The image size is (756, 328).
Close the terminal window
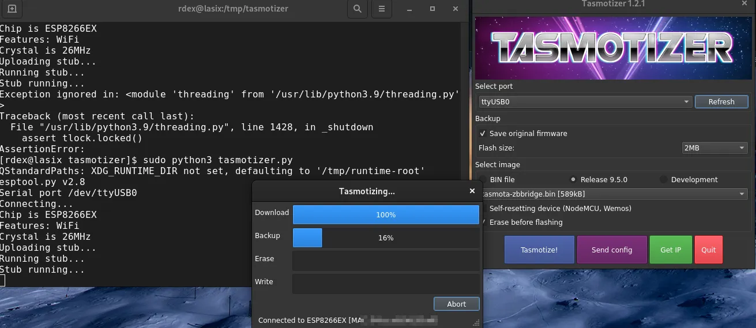[456, 9]
